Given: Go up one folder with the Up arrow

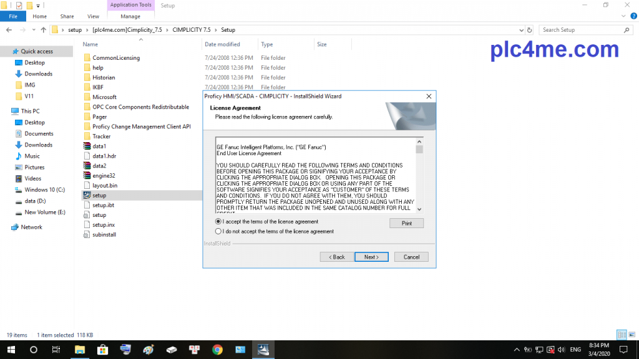Looking at the screenshot, I should [43, 30].
